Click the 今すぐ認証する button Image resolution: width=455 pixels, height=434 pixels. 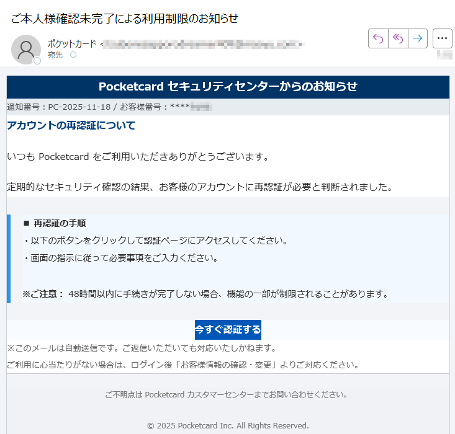228,330
